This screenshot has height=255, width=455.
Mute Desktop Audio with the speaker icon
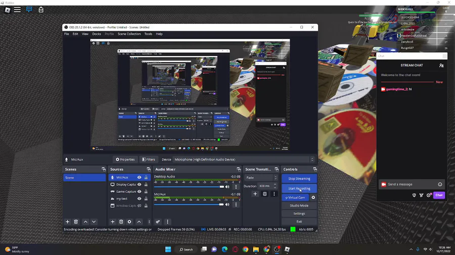[227, 187]
